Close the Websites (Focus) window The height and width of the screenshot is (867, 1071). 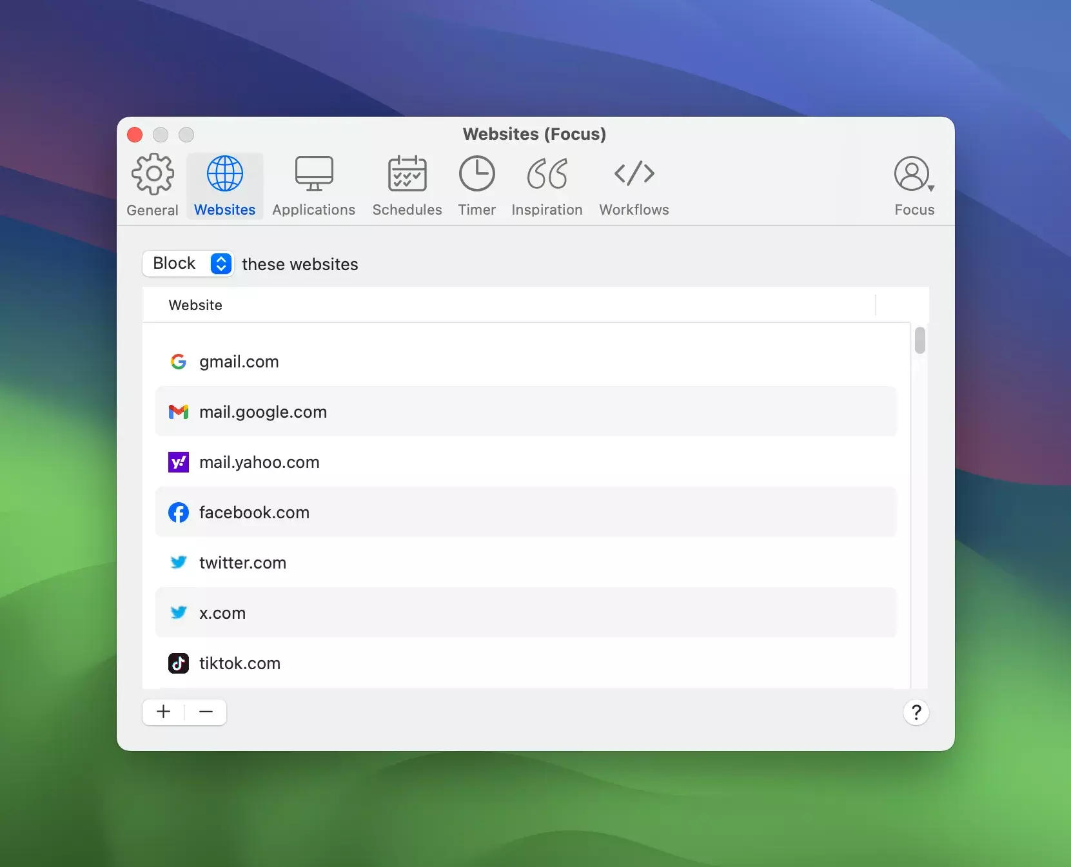click(135, 135)
